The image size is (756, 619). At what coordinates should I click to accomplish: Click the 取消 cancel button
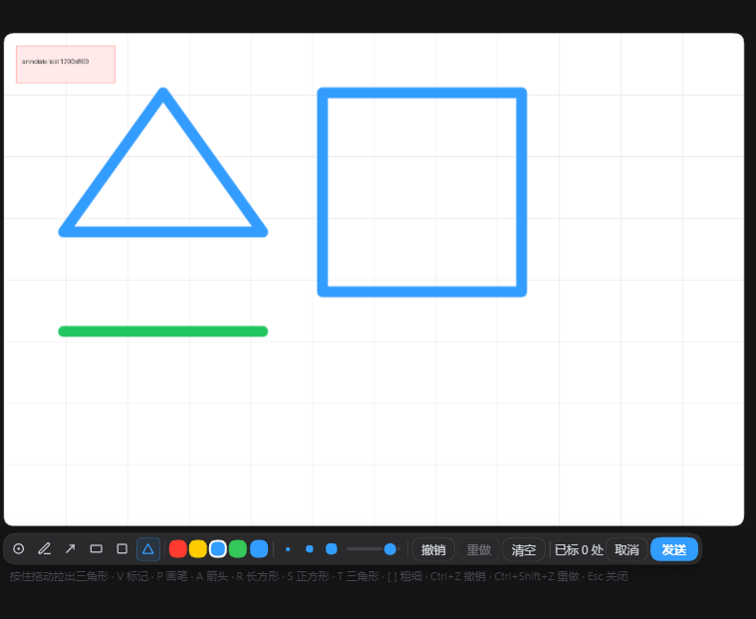pos(627,549)
